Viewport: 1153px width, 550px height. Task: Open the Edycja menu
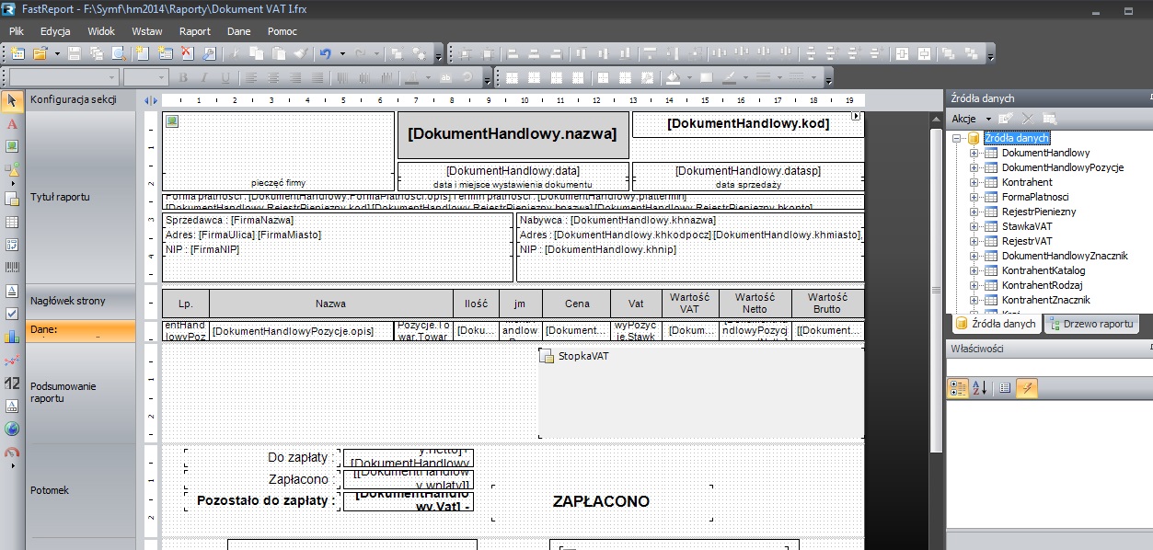click(55, 31)
